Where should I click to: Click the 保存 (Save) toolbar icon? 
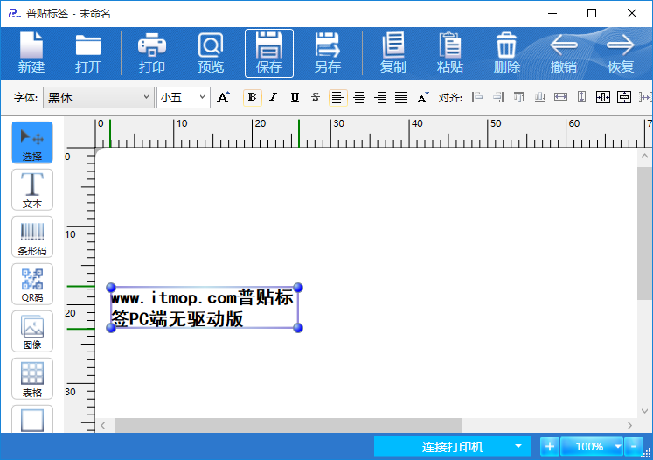(x=268, y=52)
